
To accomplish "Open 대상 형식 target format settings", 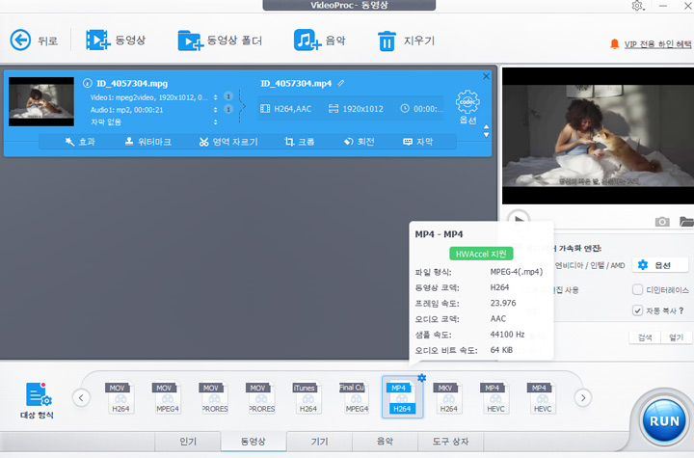I will [x=38, y=400].
